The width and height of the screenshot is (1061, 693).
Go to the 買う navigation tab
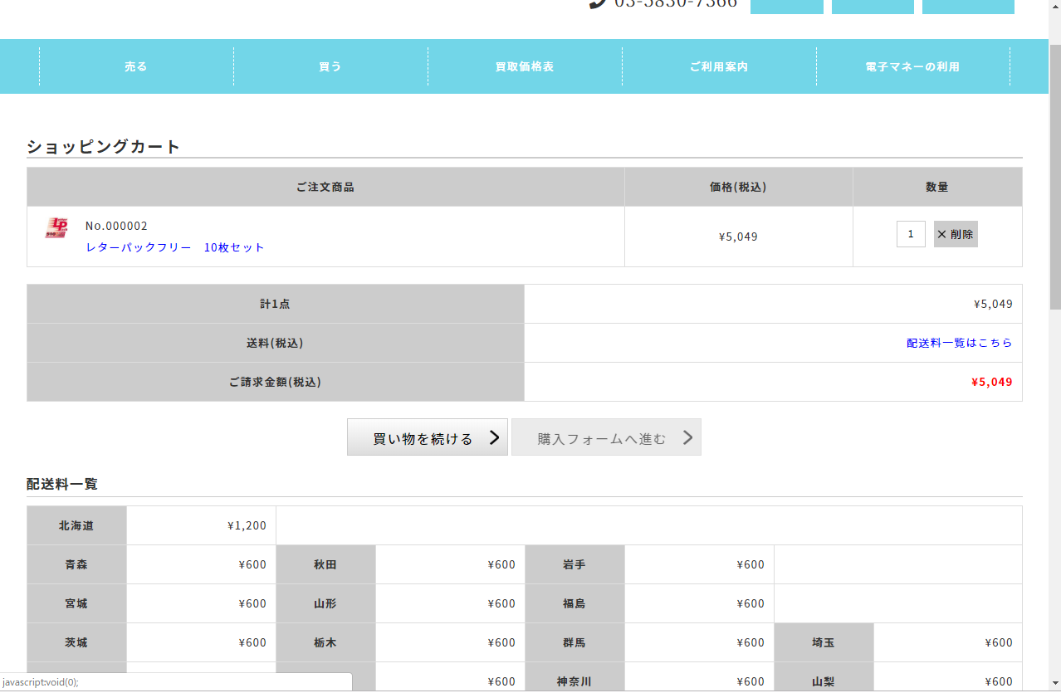pos(330,66)
